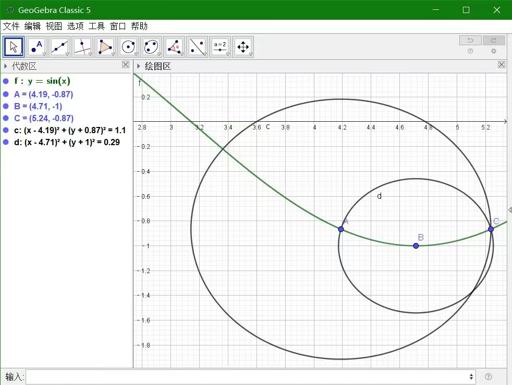
Task: Open the Point tool submenu arrow
Action: click(44, 55)
